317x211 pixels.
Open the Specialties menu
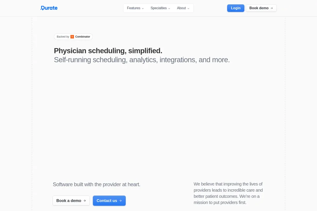160,8
